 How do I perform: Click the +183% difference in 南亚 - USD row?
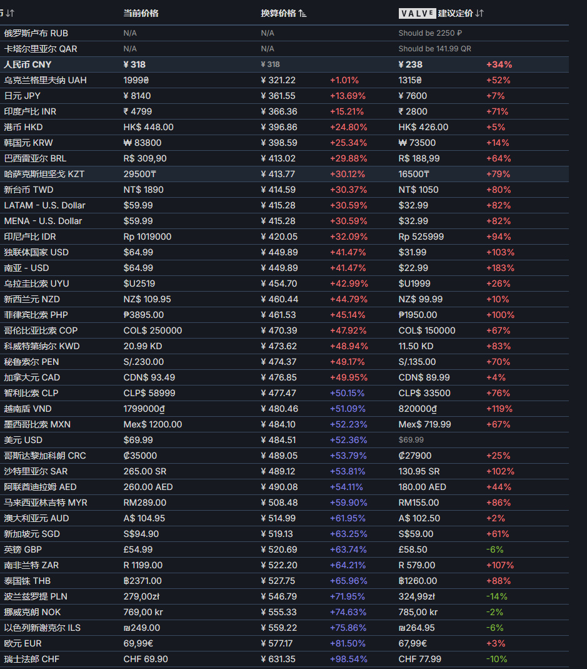coord(500,268)
